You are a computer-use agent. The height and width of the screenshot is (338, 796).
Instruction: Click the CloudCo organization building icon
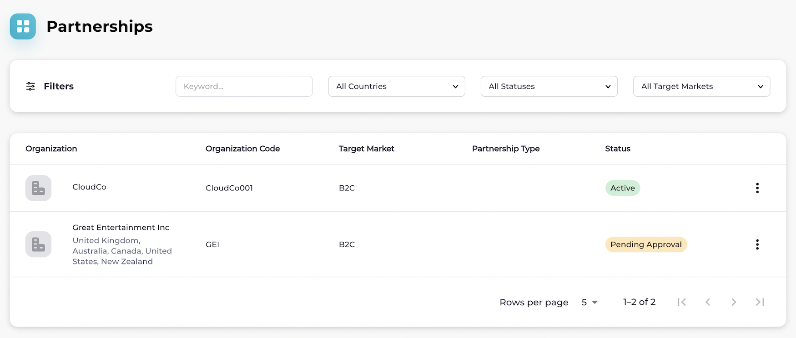38,188
